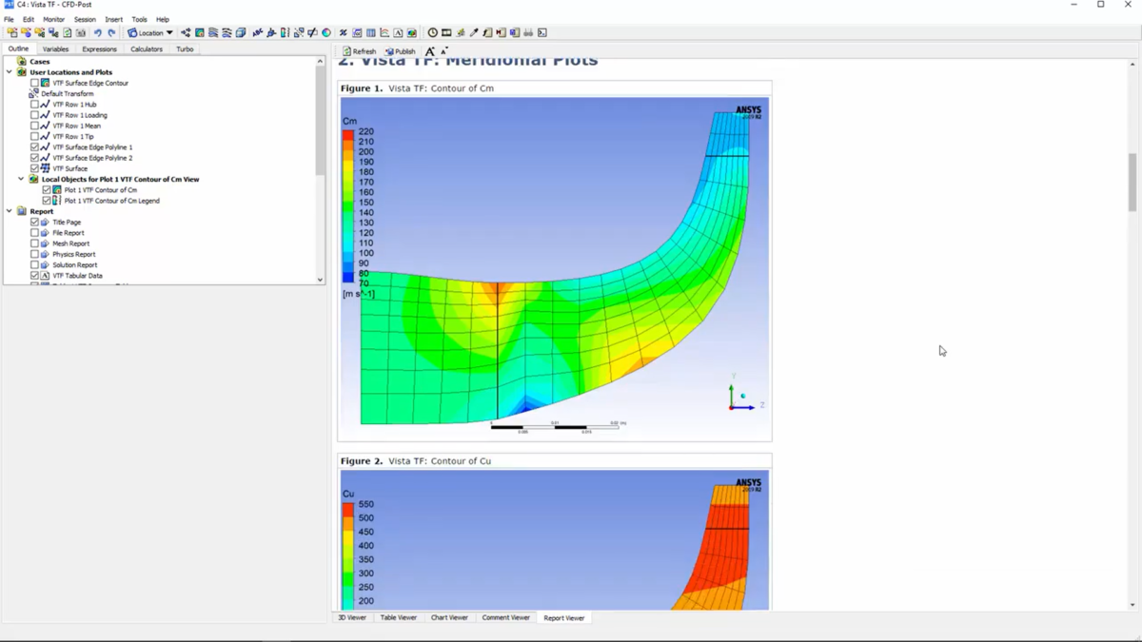Enable the Solution Report checkbox
This screenshot has width=1142, height=642.
[35, 264]
